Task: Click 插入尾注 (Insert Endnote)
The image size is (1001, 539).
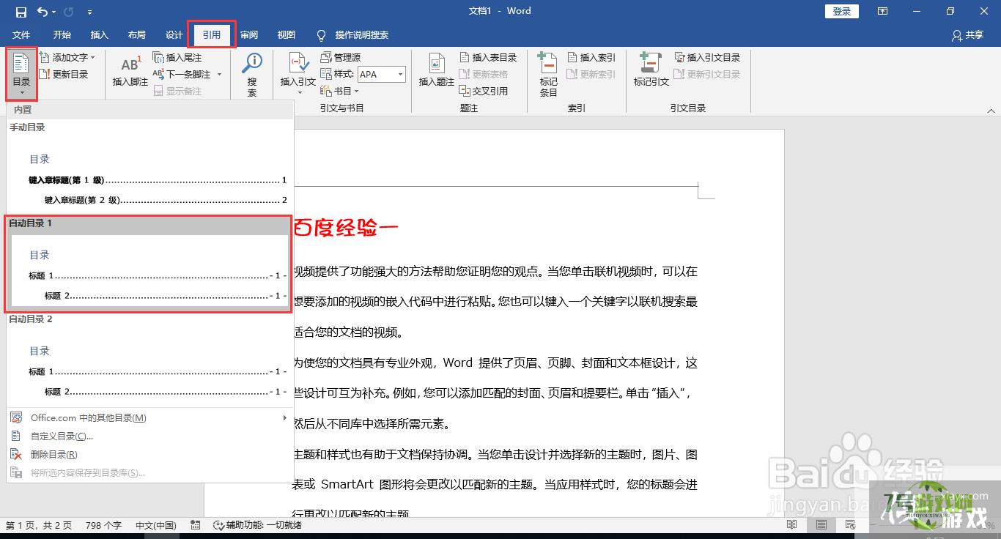Action: (177, 57)
